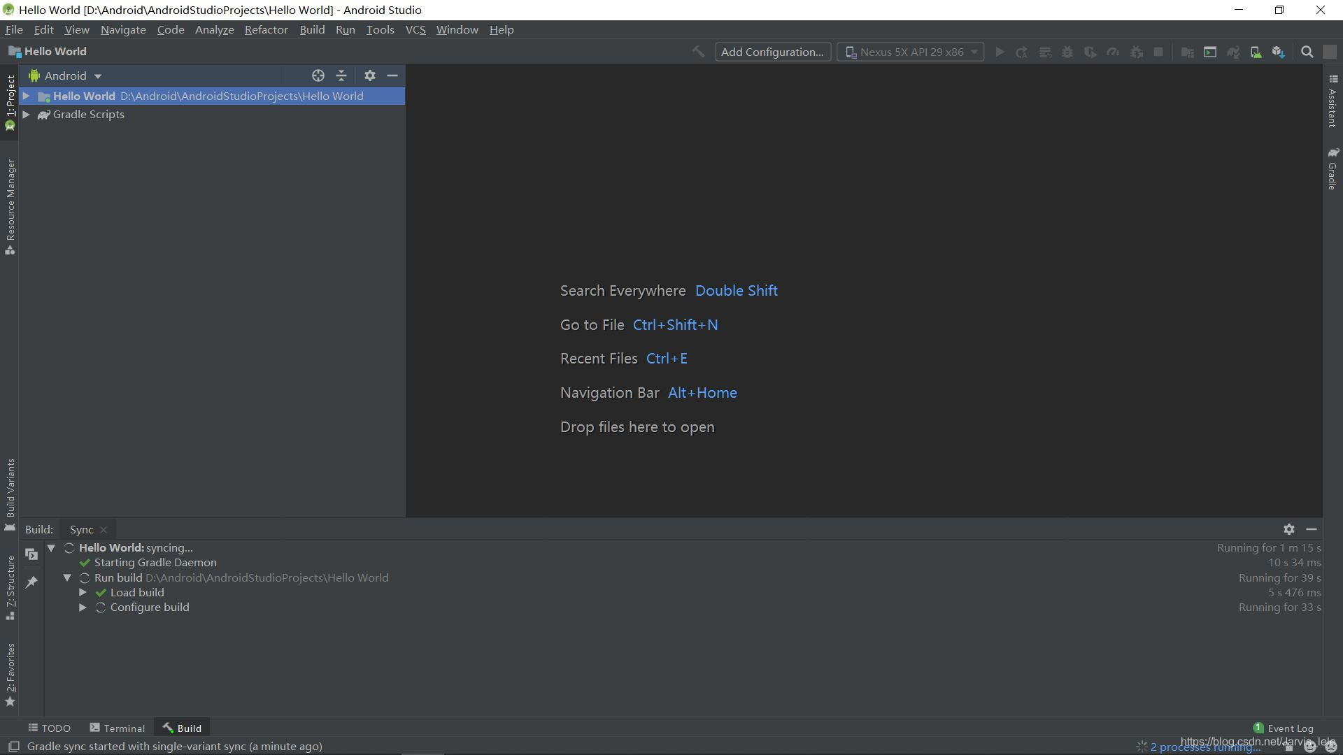Viewport: 1343px width, 755px height.
Task: Click the Run app play icon
Action: pyautogui.click(x=1000, y=52)
